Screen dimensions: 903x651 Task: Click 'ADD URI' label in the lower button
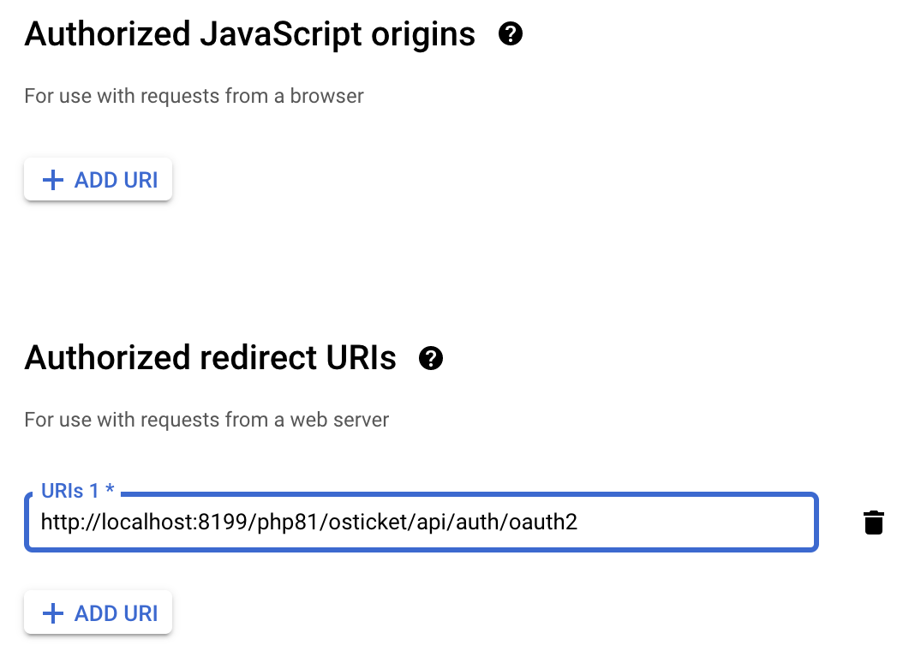116,613
